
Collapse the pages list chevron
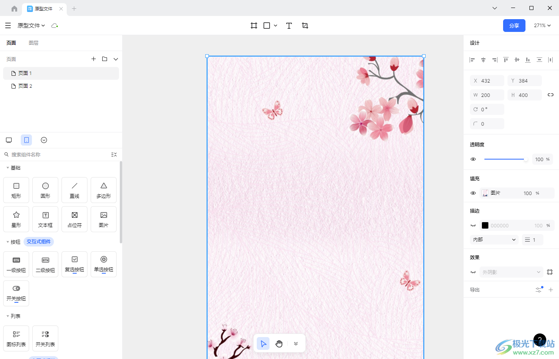pos(116,59)
